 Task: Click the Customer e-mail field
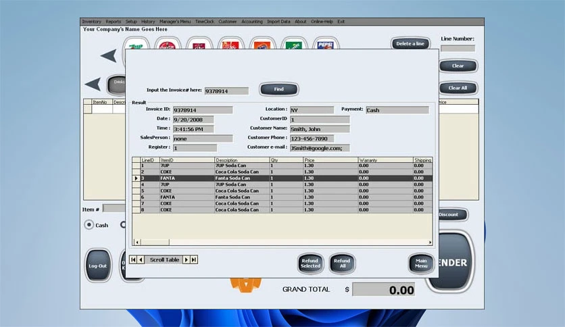tap(320, 148)
